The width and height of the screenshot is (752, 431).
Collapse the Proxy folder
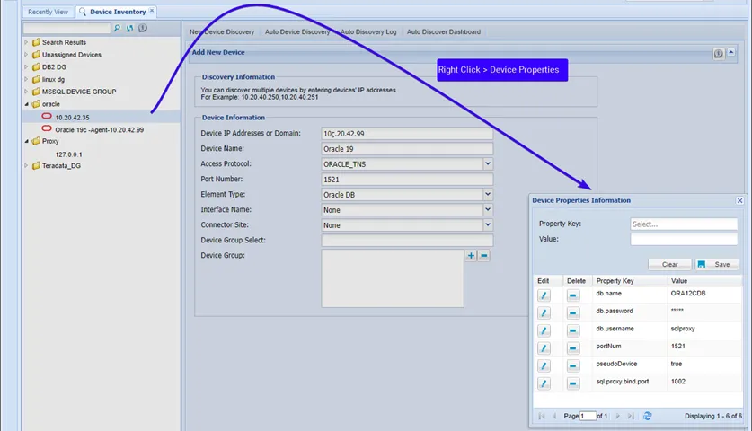(26, 141)
